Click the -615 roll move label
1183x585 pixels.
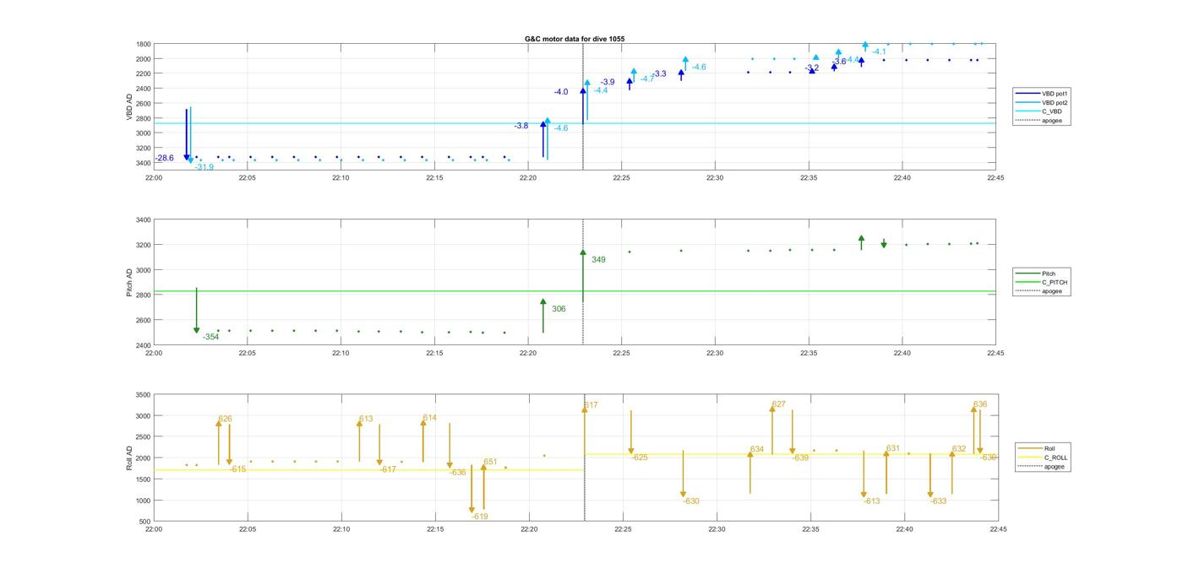click(237, 469)
